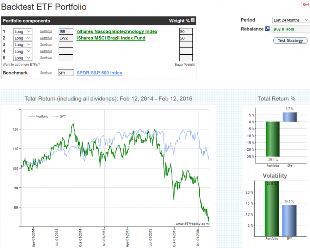Open the Last 24 Months period dropdown
The image size is (310, 248).
291,20
